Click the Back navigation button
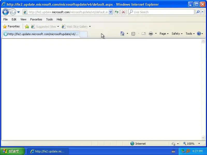 coord(5,12)
